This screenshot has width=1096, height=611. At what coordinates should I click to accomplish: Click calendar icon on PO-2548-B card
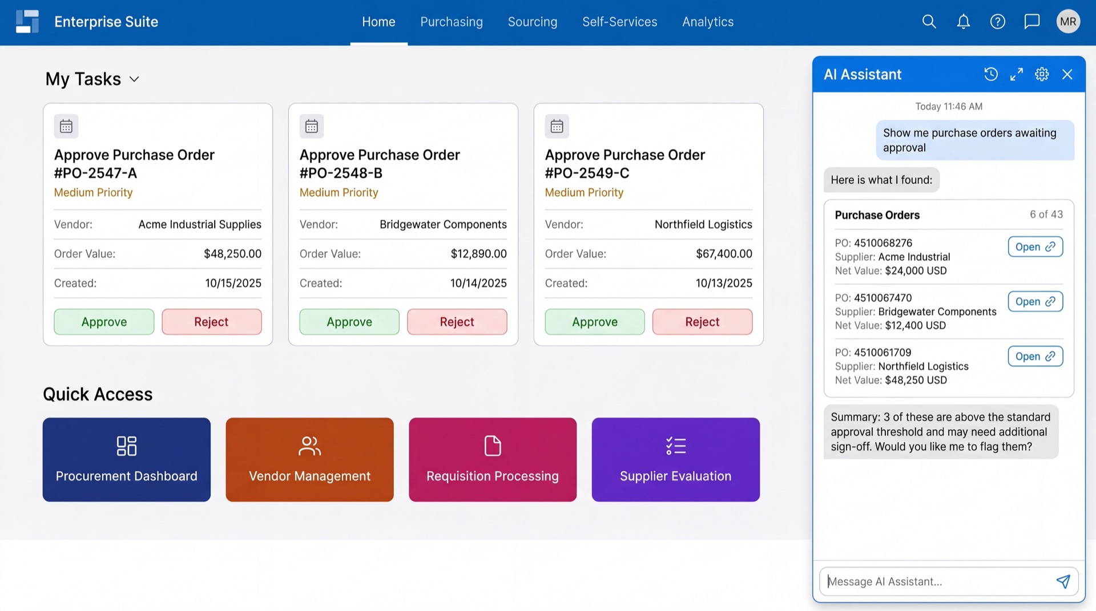pos(312,126)
